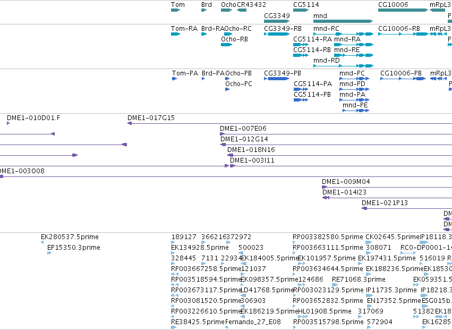Click the CG5114-RA transcript label

(x=312, y=39)
